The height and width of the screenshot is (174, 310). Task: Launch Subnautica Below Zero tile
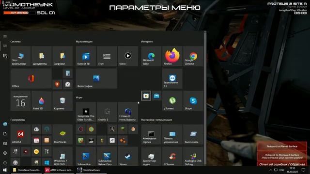pyautogui.click(x=107, y=157)
